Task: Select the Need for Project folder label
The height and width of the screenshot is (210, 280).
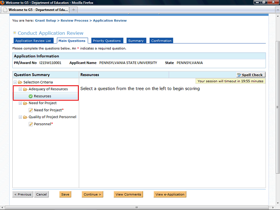Action: [42, 103]
